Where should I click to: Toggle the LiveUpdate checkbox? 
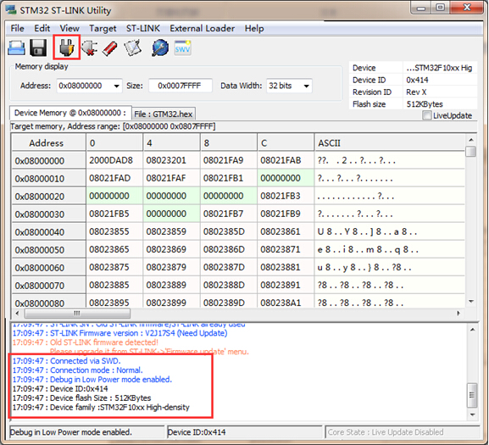click(426, 115)
